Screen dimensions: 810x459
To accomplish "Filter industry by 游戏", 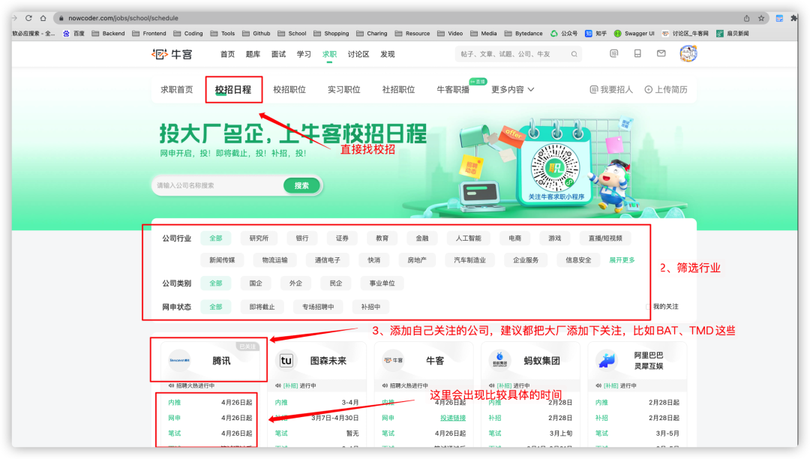I will click(555, 238).
